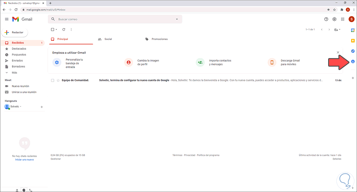Go to newer messages arrow

click(x=322, y=30)
